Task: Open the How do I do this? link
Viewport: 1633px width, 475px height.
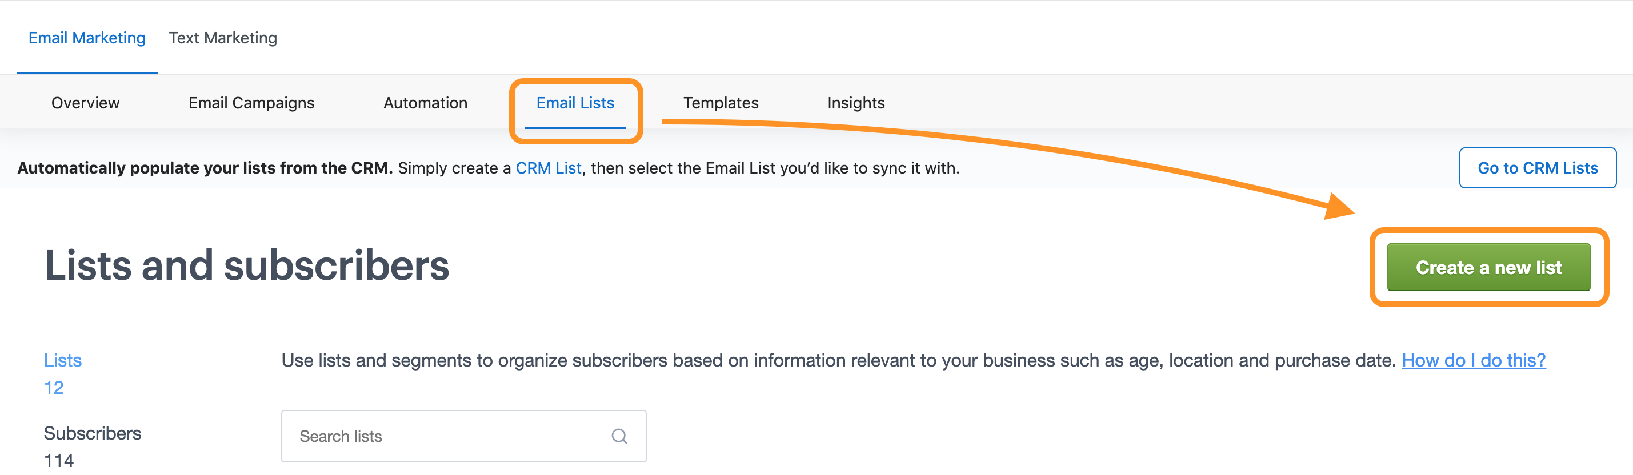Action: (1473, 360)
